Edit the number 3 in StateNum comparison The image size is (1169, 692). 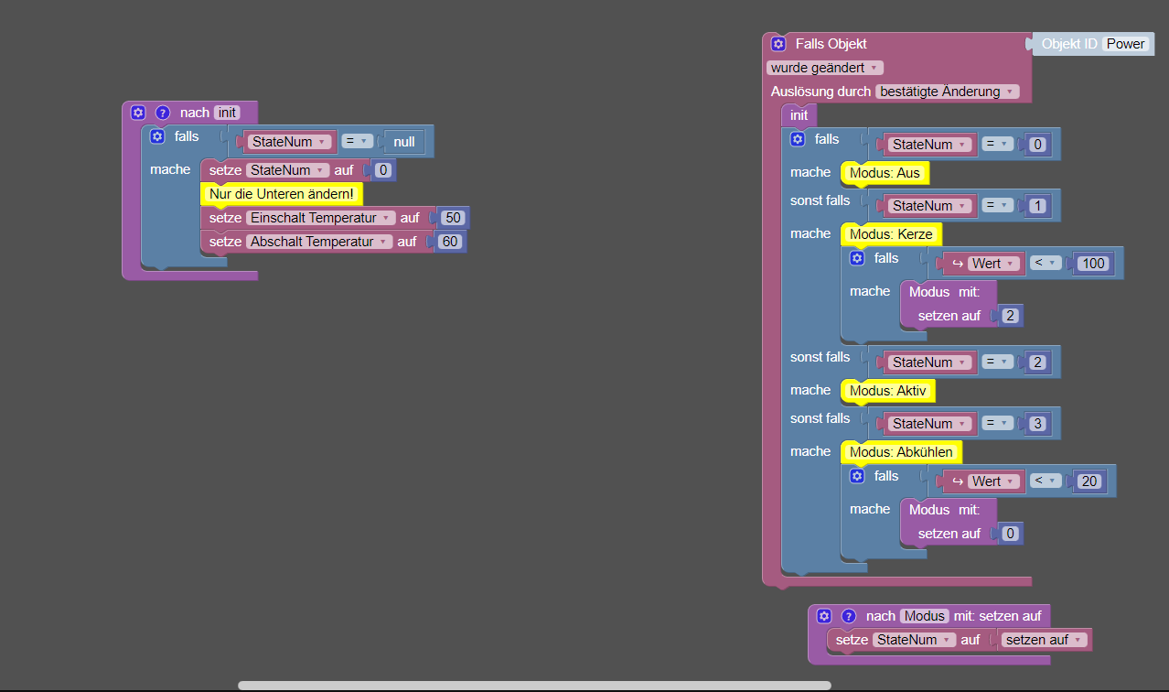1036,424
